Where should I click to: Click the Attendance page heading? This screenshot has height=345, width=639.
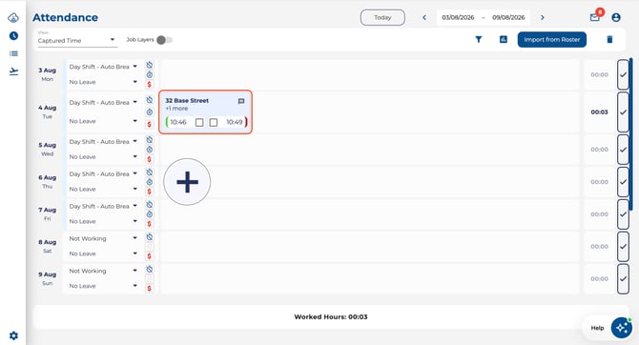(65, 17)
